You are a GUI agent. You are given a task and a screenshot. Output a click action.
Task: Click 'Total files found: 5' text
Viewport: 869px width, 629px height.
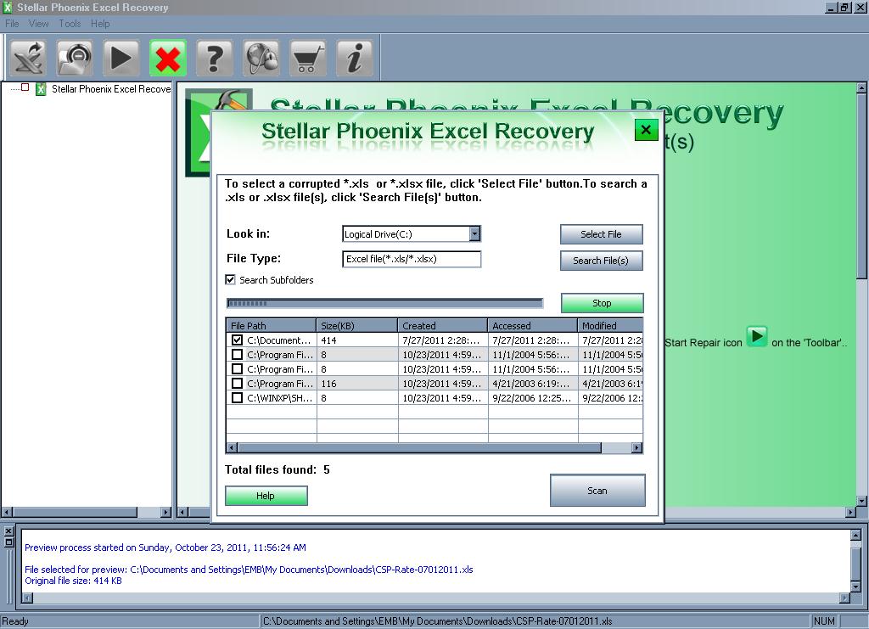pyautogui.click(x=278, y=470)
